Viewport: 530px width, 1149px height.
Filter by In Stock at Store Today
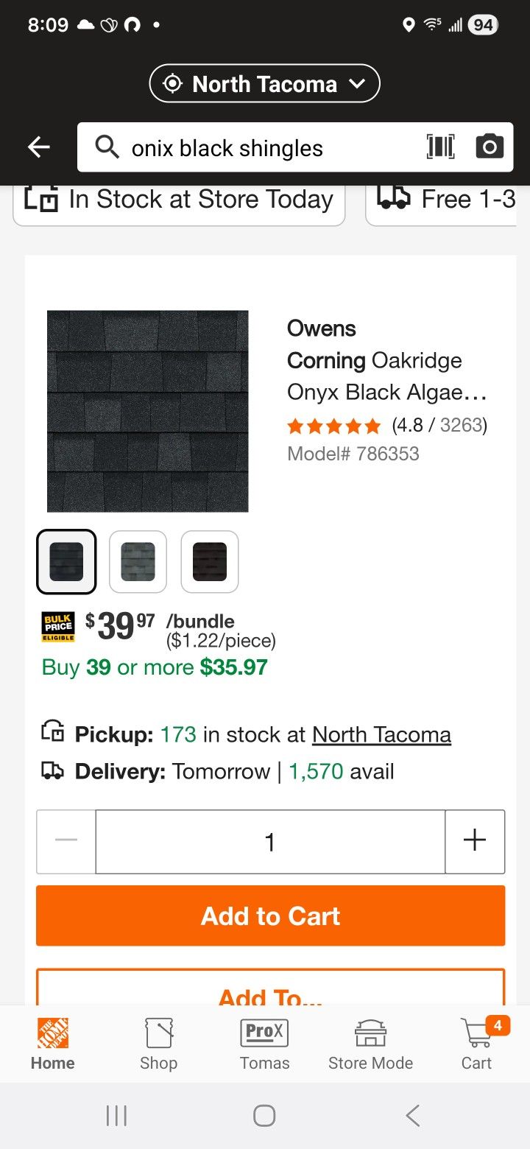179,199
